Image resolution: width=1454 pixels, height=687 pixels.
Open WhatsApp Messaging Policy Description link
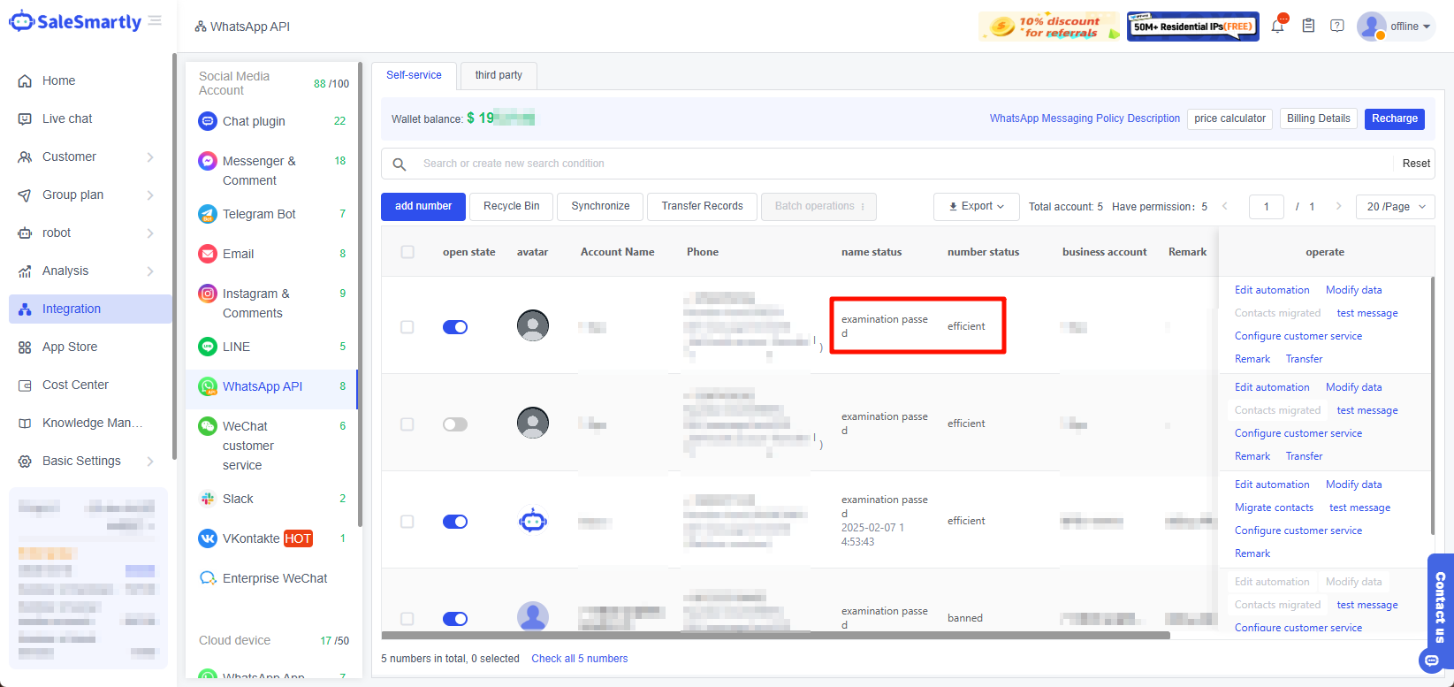coord(1085,118)
